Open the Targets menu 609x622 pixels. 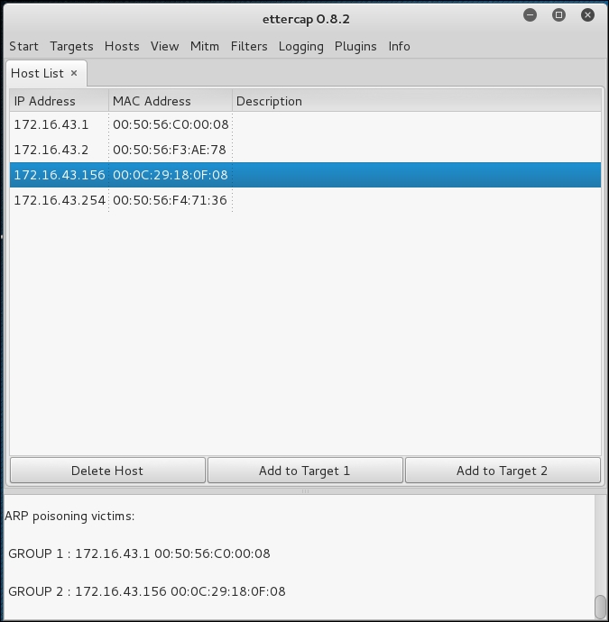click(71, 46)
